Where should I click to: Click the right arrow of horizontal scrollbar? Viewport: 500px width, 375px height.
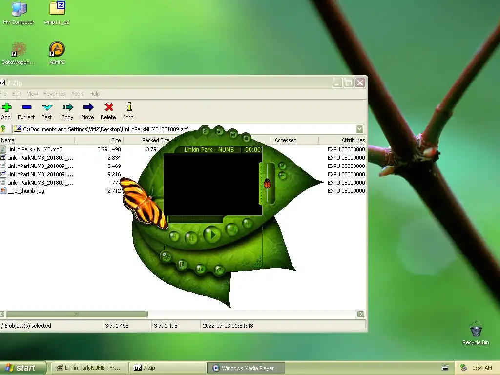361,314
